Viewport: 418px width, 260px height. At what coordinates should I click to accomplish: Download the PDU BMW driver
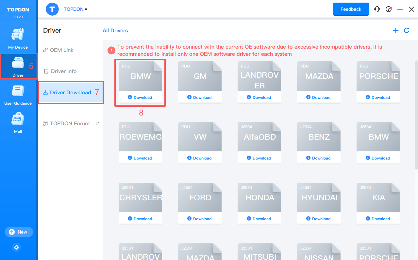click(140, 97)
